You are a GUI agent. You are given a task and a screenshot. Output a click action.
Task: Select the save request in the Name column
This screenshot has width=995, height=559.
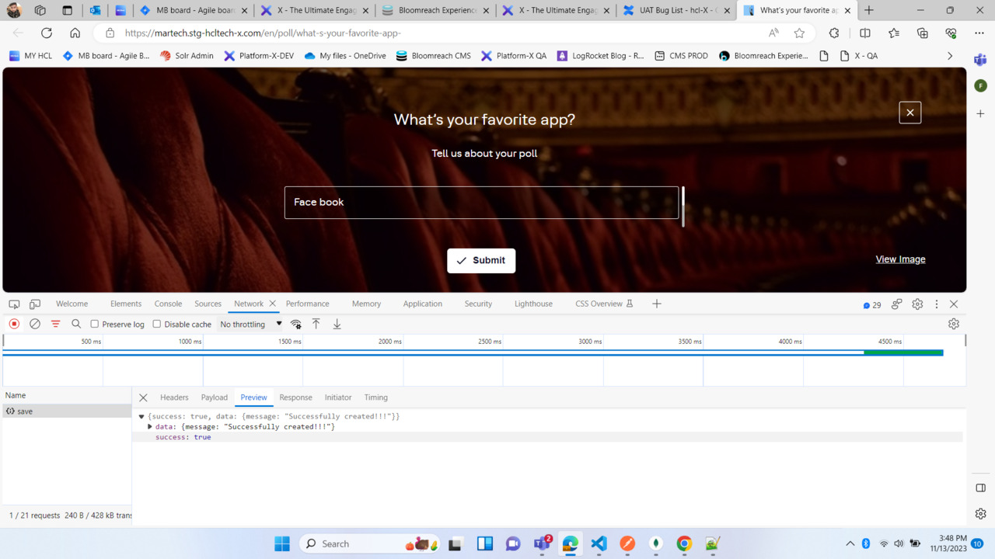click(x=26, y=411)
